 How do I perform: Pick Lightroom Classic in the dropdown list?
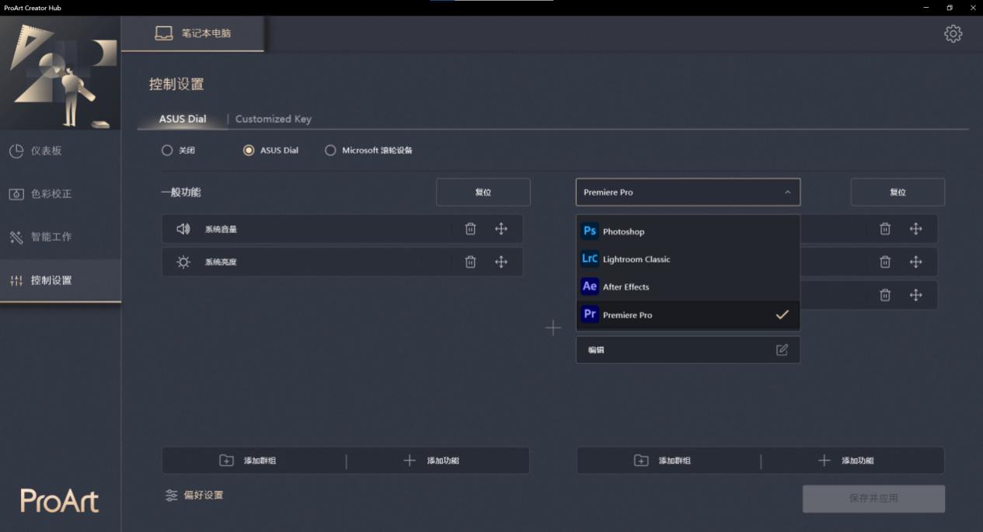click(x=636, y=259)
